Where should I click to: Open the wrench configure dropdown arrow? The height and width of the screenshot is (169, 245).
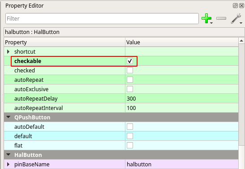tap(241, 23)
